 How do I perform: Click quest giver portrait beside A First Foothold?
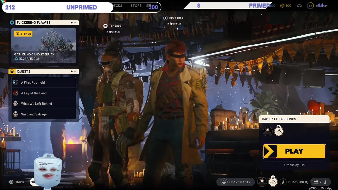[x=16, y=83]
